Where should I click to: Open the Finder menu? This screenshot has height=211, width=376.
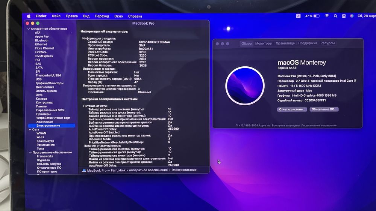click(41, 16)
